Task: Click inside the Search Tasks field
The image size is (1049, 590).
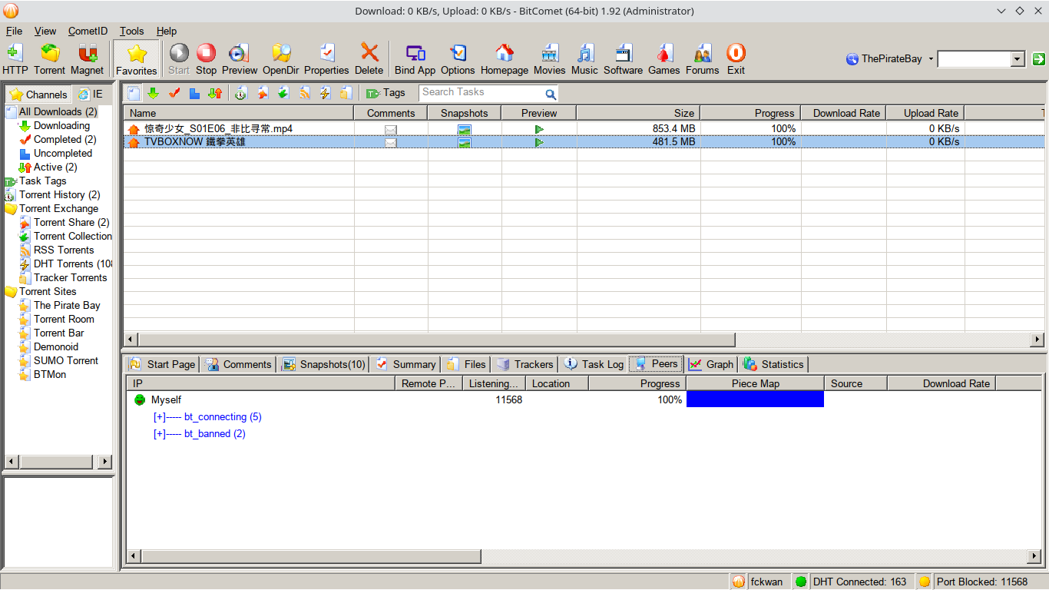Action: pyautogui.click(x=480, y=92)
